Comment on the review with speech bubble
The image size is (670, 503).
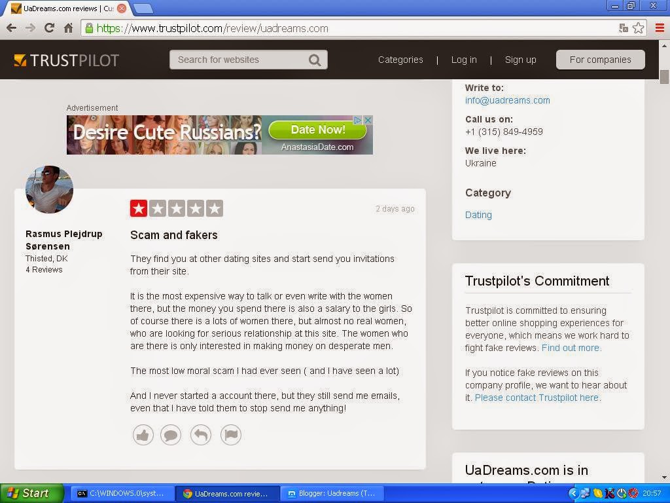coord(171,435)
